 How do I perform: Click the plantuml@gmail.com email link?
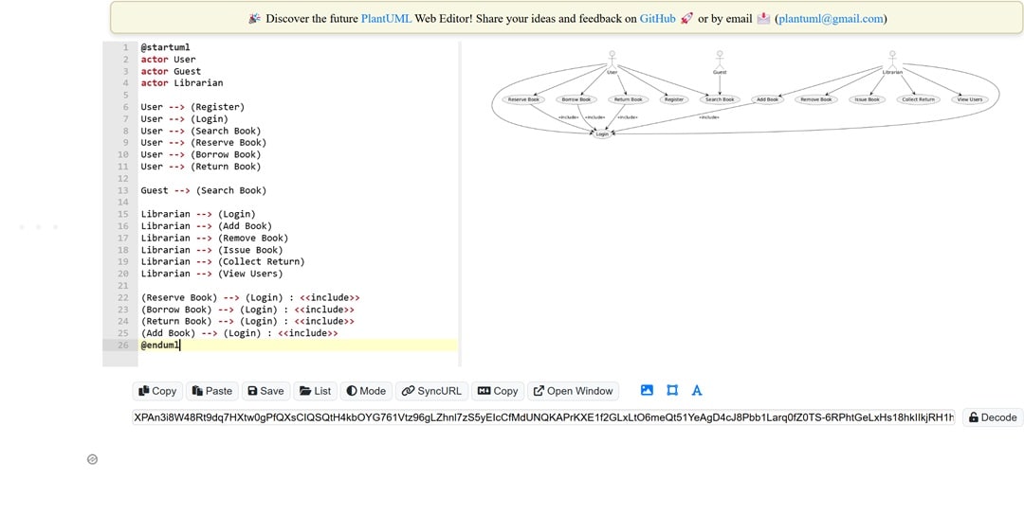tap(831, 18)
